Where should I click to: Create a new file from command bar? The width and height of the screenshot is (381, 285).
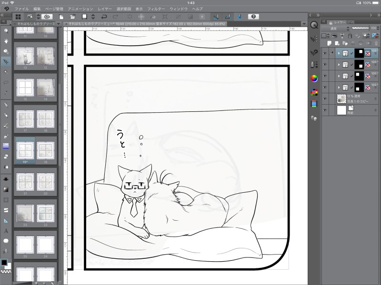(x=61, y=17)
